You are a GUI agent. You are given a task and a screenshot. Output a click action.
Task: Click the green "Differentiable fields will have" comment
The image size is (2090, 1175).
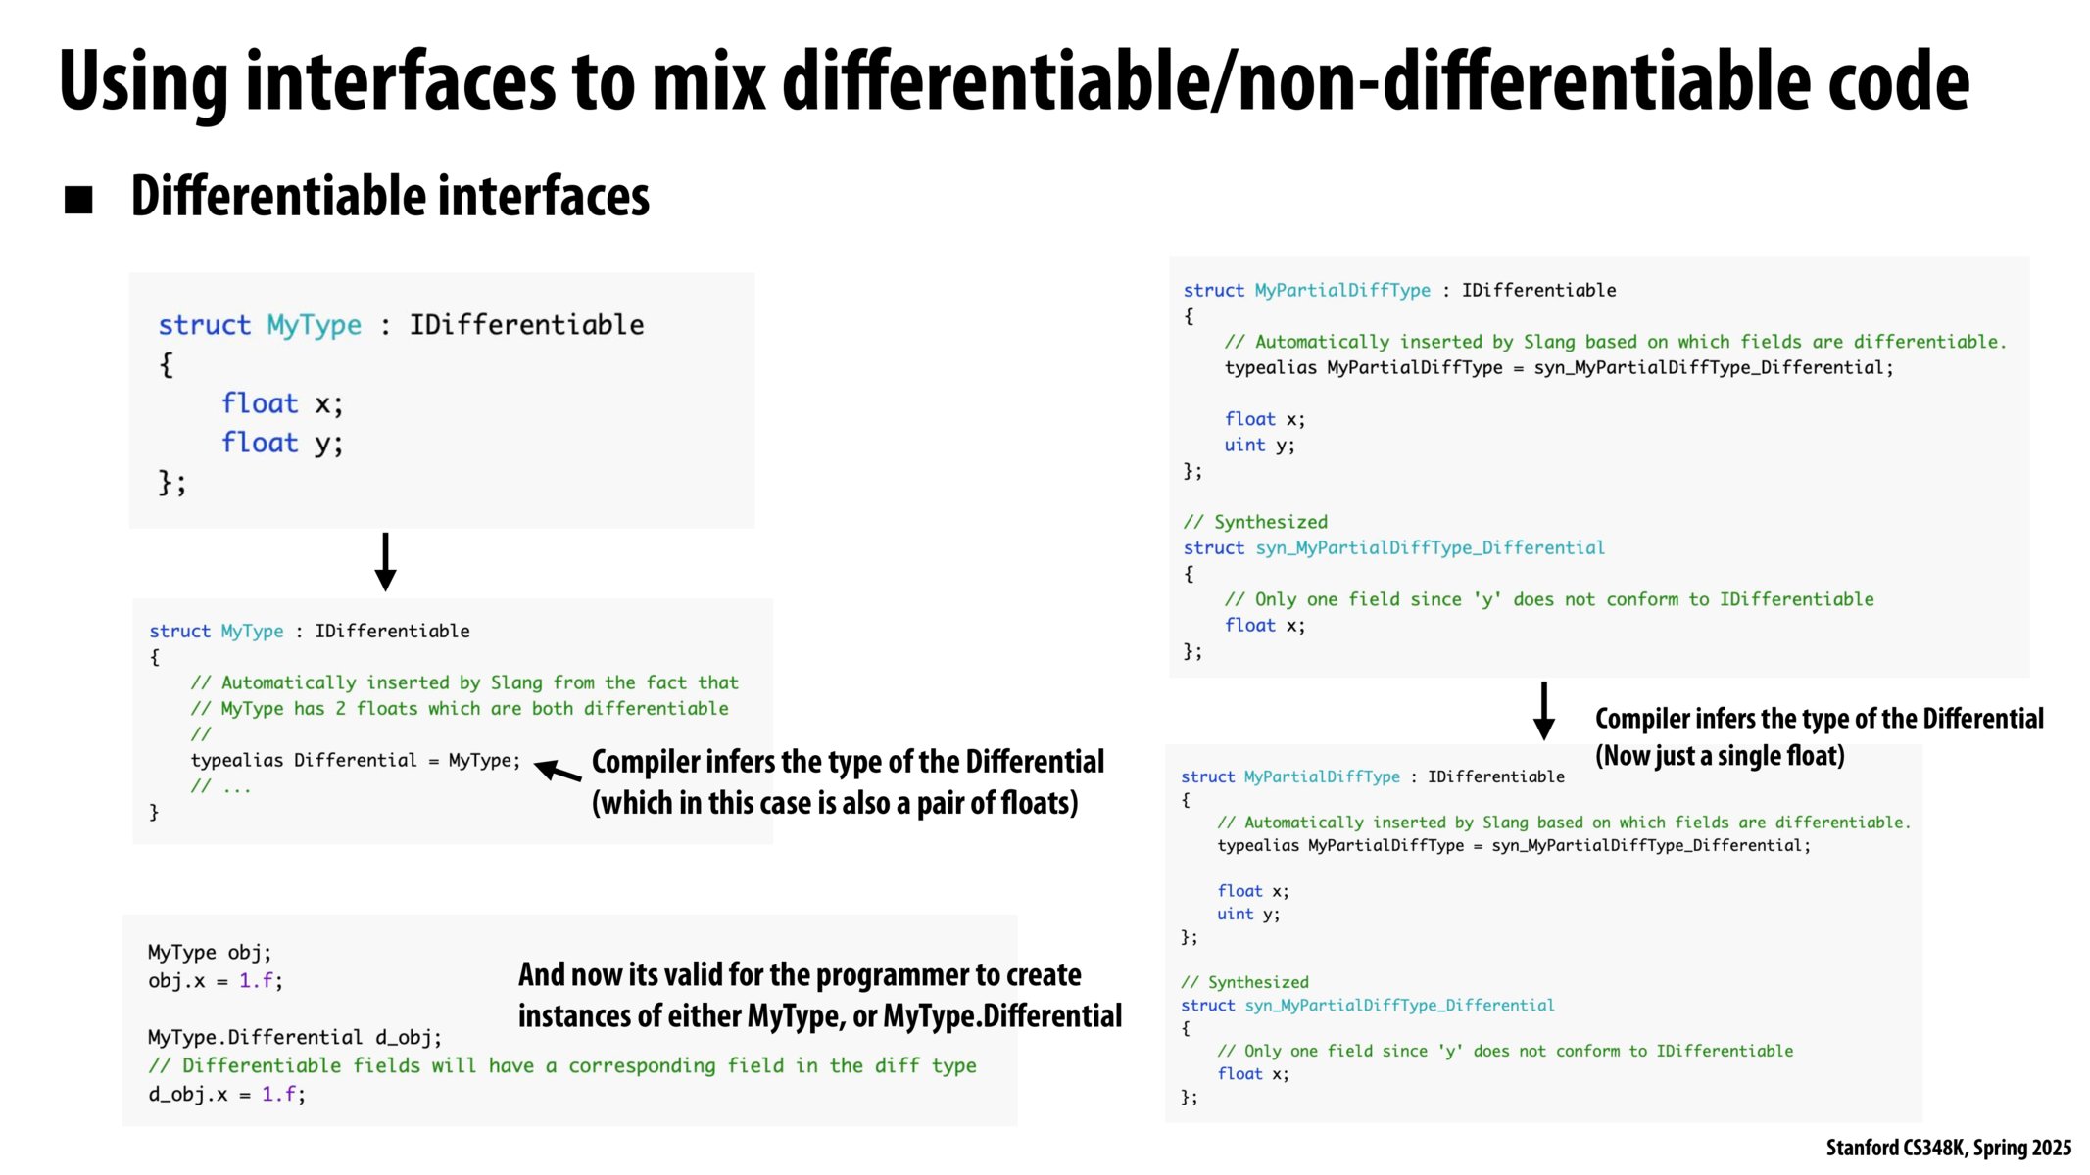pos(562,1065)
